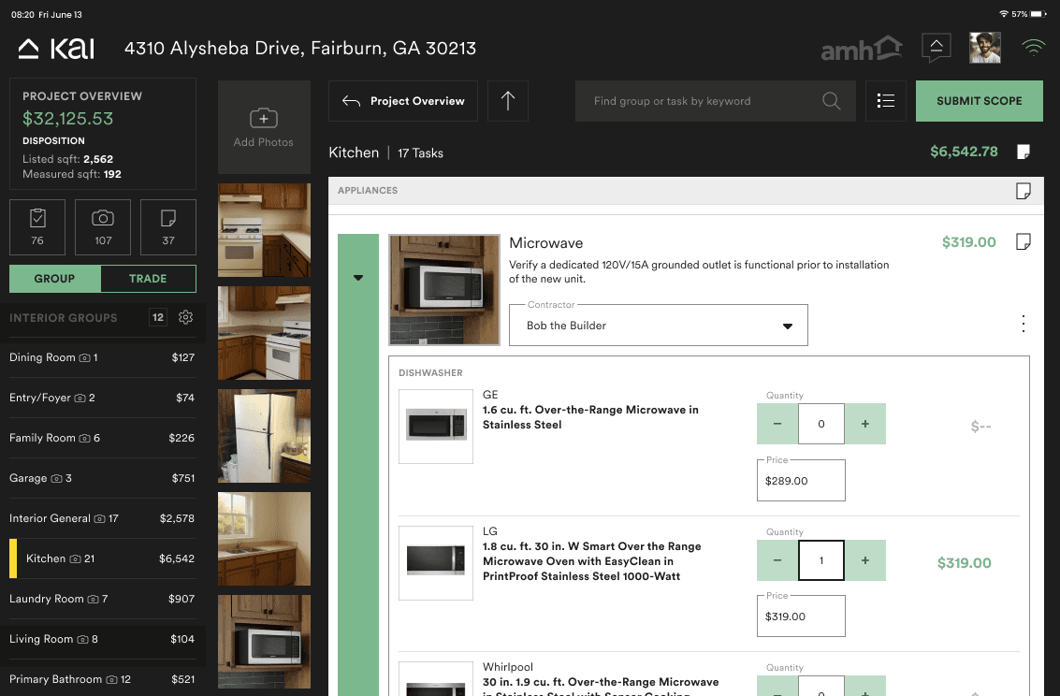The image size is (1060, 696).
Task: Open the Microwave task main image
Action: tap(444, 290)
